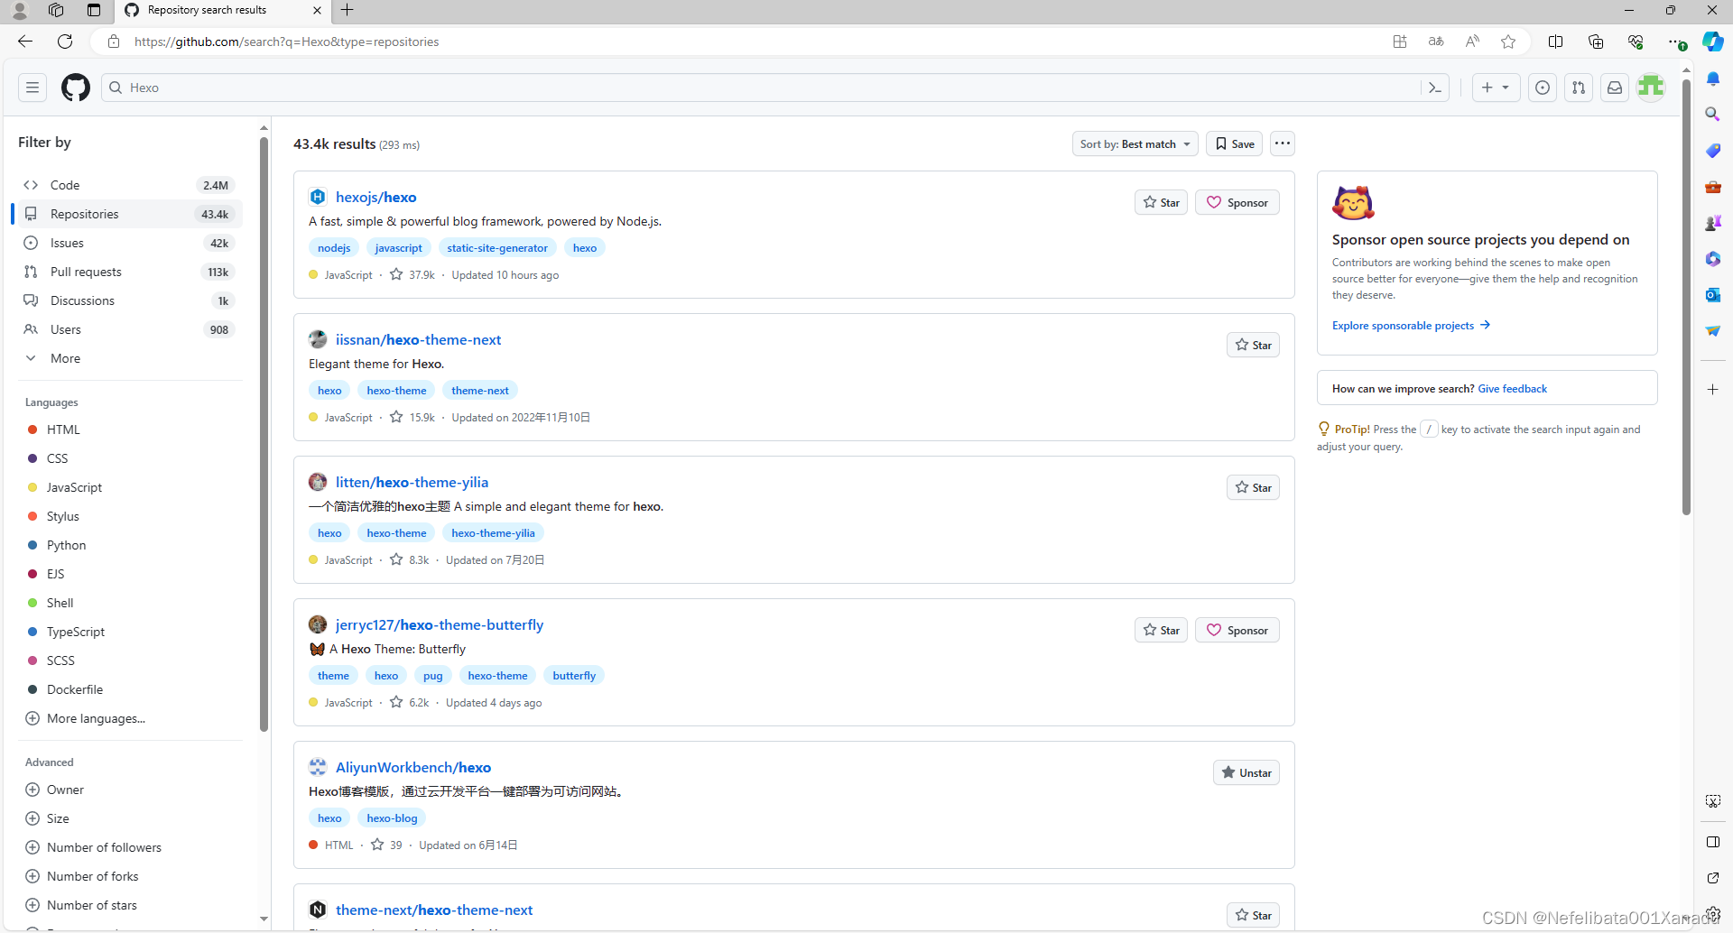View site information lock icon
Viewport: 1733px width, 933px height.
point(114,42)
